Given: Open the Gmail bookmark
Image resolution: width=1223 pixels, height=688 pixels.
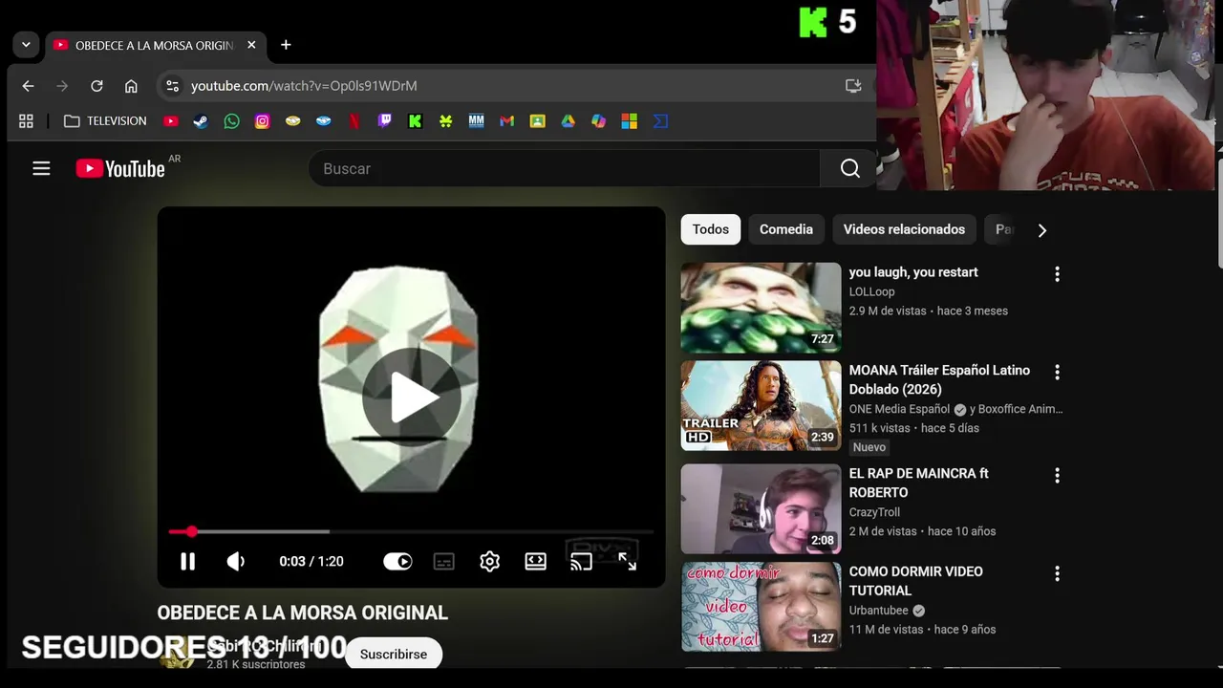Looking at the screenshot, I should point(506,121).
